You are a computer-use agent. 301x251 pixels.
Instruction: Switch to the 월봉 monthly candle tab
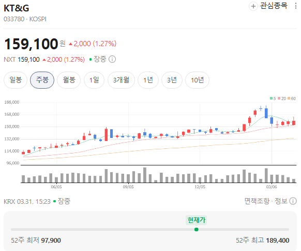pyautogui.click(x=69, y=80)
